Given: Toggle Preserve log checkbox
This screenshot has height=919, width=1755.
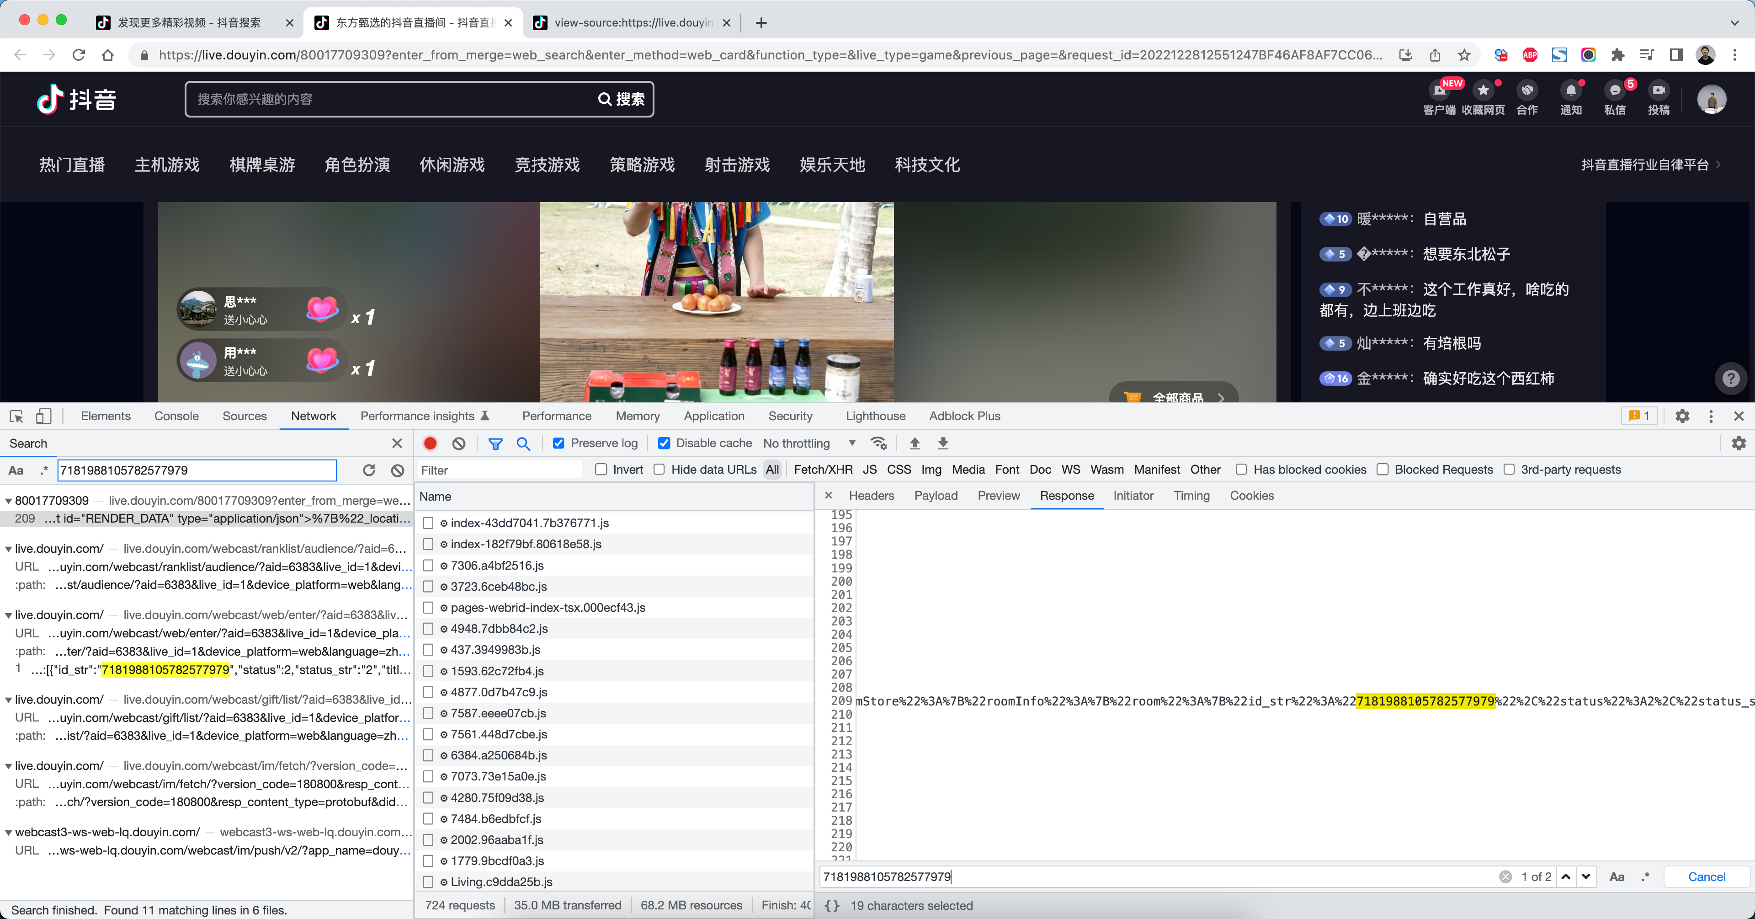Looking at the screenshot, I should pyautogui.click(x=558, y=443).
